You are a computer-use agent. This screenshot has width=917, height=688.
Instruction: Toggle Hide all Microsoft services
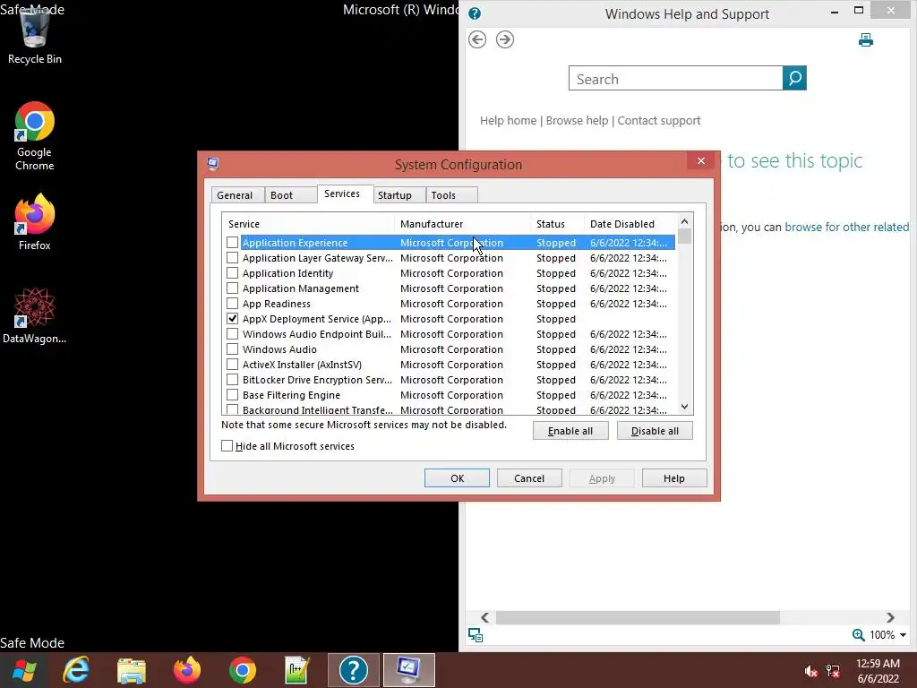[x=227, y=446]
